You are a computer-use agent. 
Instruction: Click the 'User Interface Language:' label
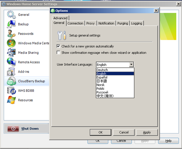pos(75,65)
